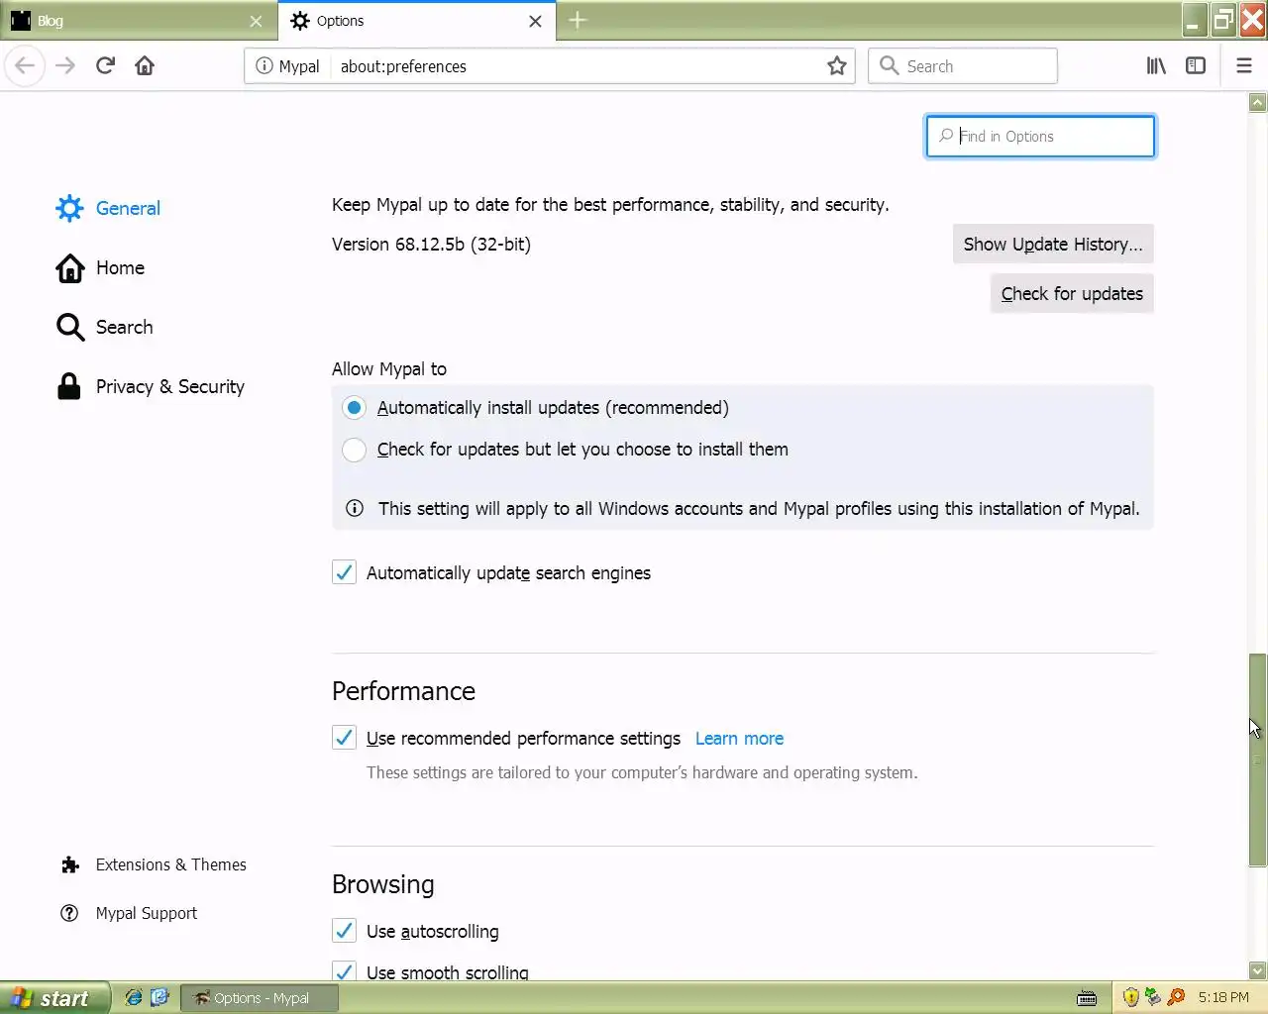Click the toolbar Search box
This screenshot has height=1014, width=1268.
963,66
